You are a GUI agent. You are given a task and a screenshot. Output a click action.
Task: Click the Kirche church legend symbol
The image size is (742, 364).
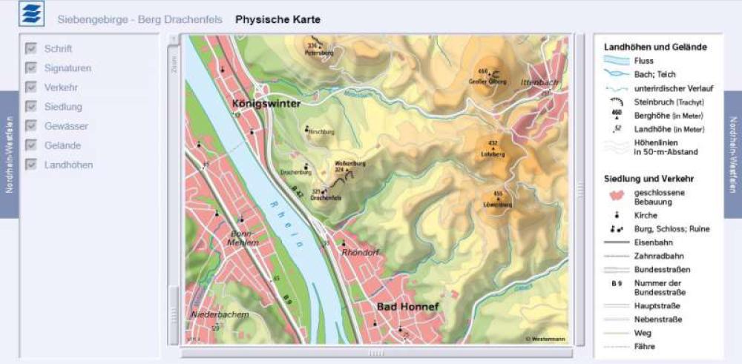617,215
